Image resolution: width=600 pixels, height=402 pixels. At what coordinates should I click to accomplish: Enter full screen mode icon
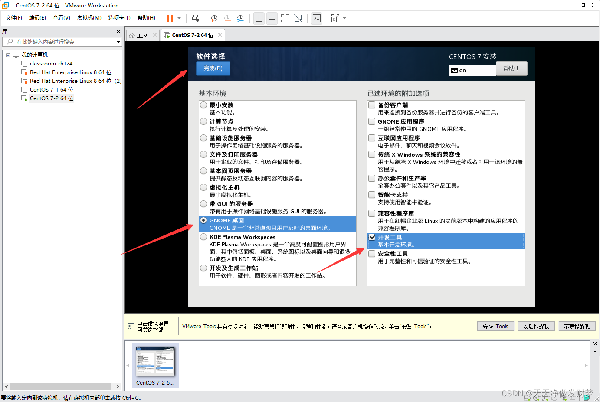coord(285,18)
